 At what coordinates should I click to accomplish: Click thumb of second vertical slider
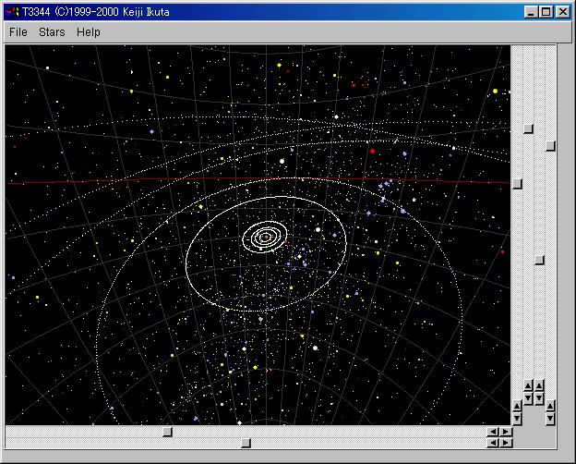pyautogui.click(x=528, y=128)
